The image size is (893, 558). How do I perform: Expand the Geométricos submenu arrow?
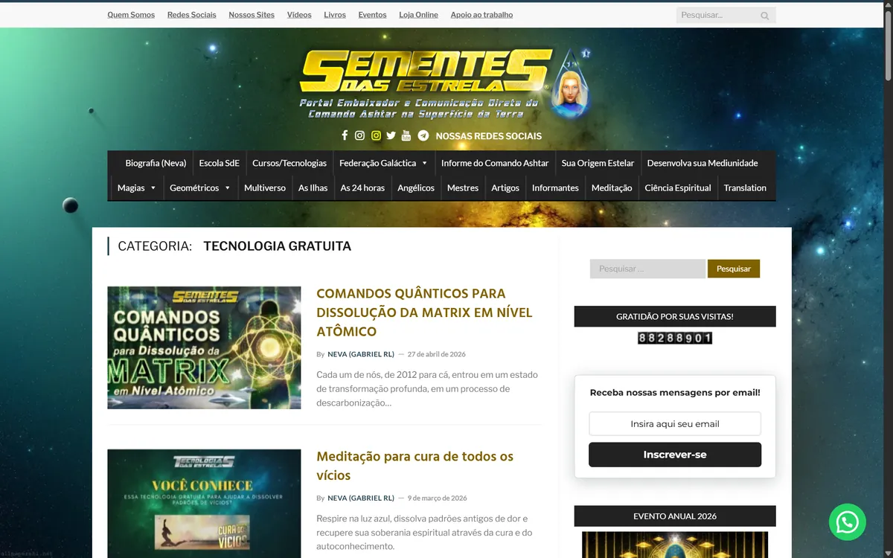pos(227,188)
